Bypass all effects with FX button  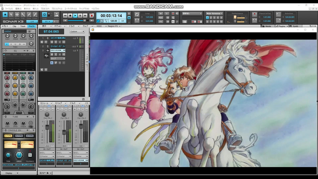pos(161,22)
